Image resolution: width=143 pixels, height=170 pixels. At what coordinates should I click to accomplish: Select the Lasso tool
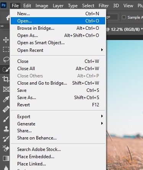coord(6,59)
